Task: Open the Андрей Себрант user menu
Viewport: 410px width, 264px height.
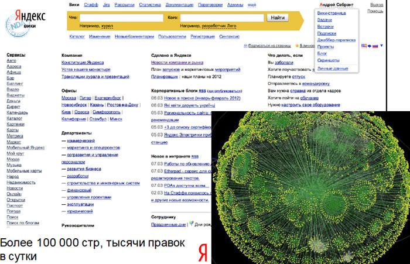Action: 337,5
